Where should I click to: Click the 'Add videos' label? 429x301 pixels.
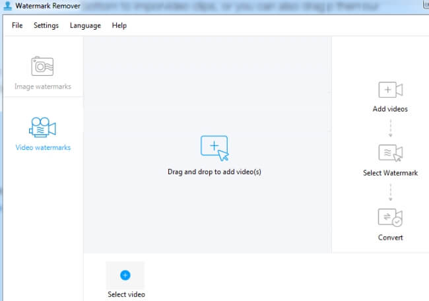pos(390,109)
